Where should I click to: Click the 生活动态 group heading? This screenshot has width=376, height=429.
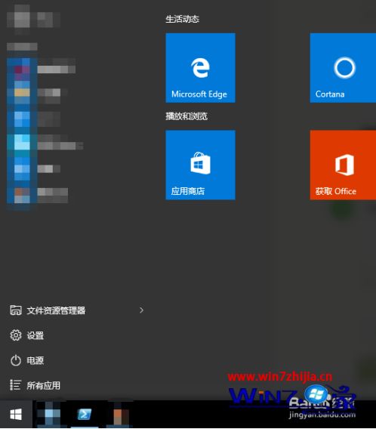[x=183, y=19]
